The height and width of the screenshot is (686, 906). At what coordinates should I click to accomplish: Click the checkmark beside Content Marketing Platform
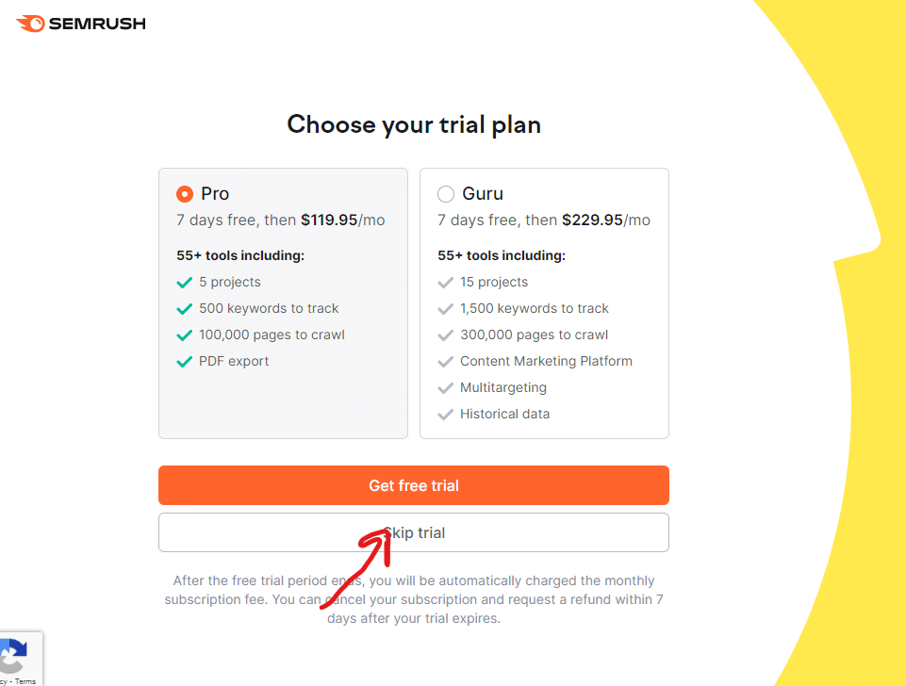click(446, 361)
